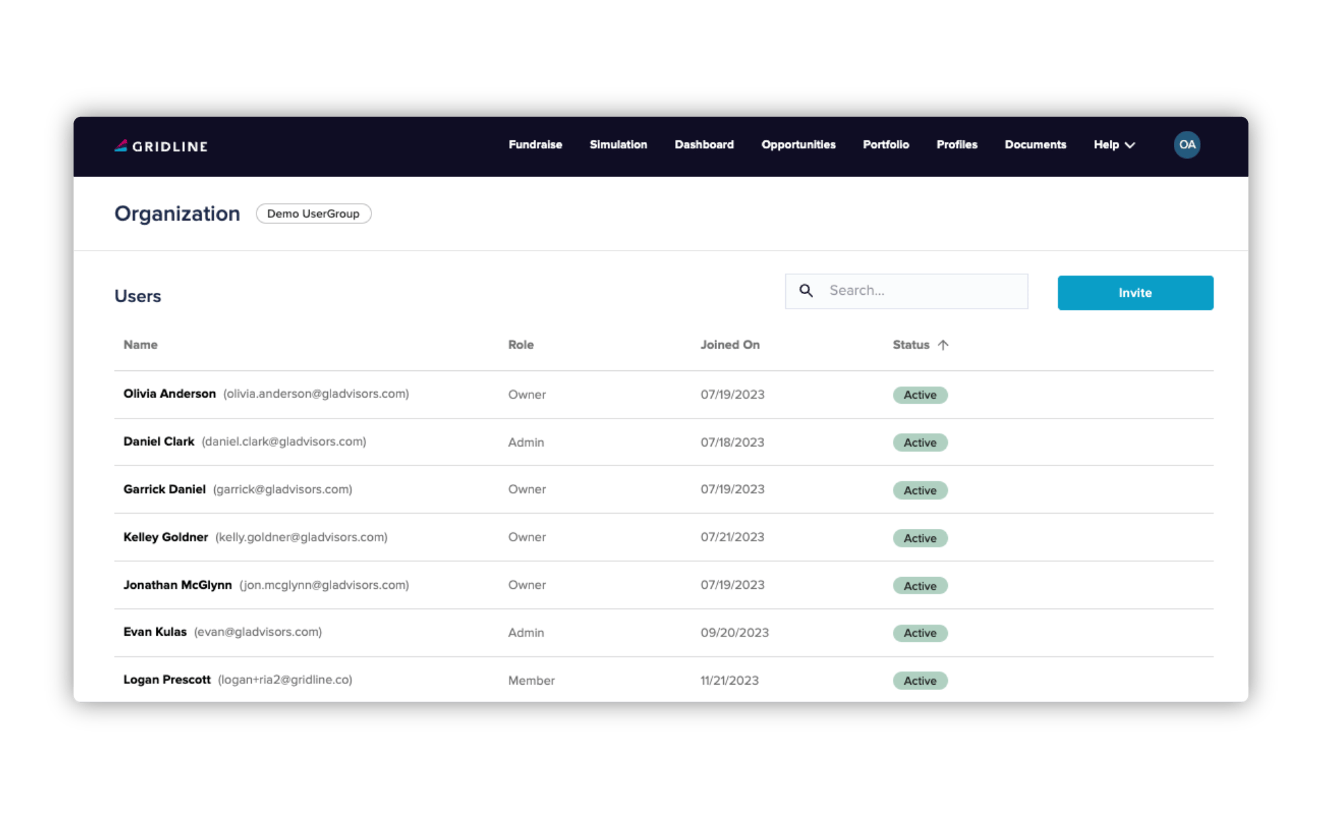The image size is (1322, 819).
Task: Open the Dashboard tab
Action: pyautogui.click(x=704, y=145)
